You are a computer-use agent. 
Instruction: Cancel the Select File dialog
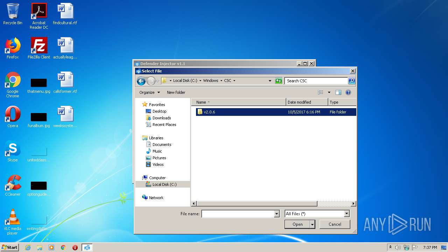(x=335, y=224)
